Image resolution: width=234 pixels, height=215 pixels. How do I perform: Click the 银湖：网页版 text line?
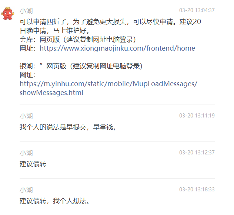(x=81, y=66)
